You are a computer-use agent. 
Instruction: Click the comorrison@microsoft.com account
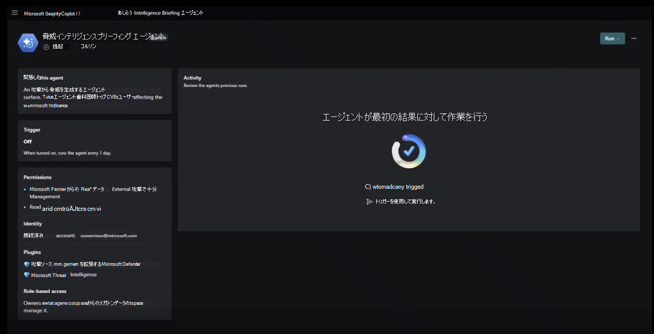click(109, 236)
